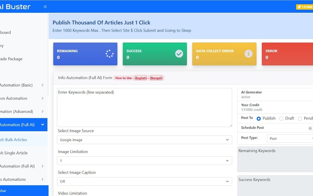The height and width of the screenshot is (196, 313).
Task: Open the Automation (Basic) sidebar item
Action: point(16,85)
